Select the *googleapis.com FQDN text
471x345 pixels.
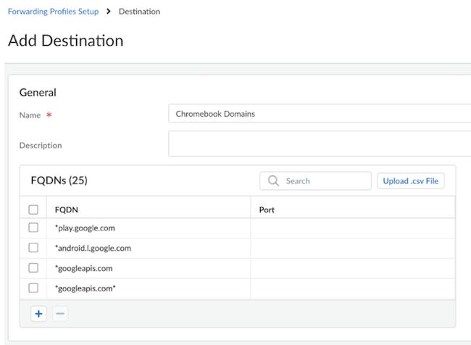pos(83,268)
